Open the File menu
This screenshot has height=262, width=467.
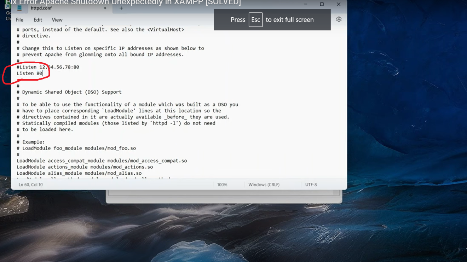click(x=19, y=20)
